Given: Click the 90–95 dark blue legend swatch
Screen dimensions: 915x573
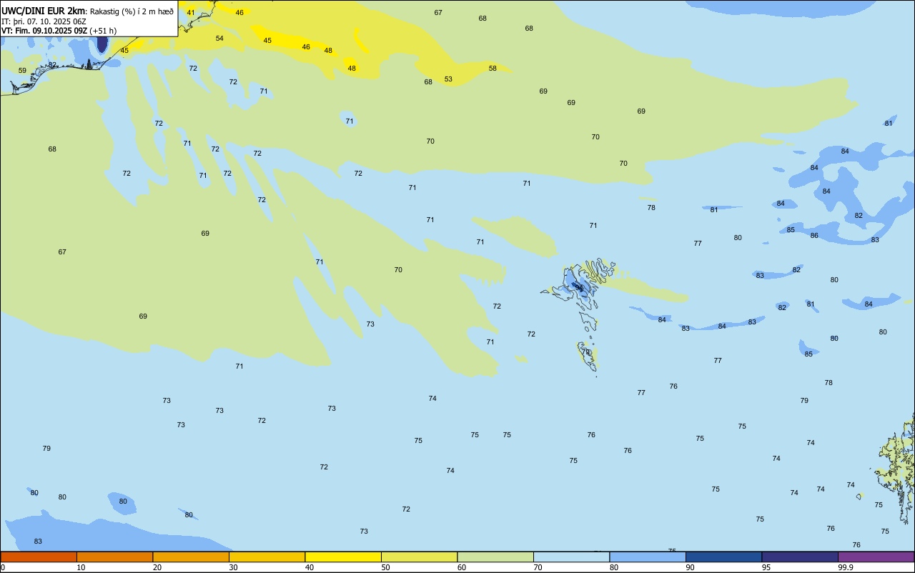Looking at the screenshot, I should (723, 557).
